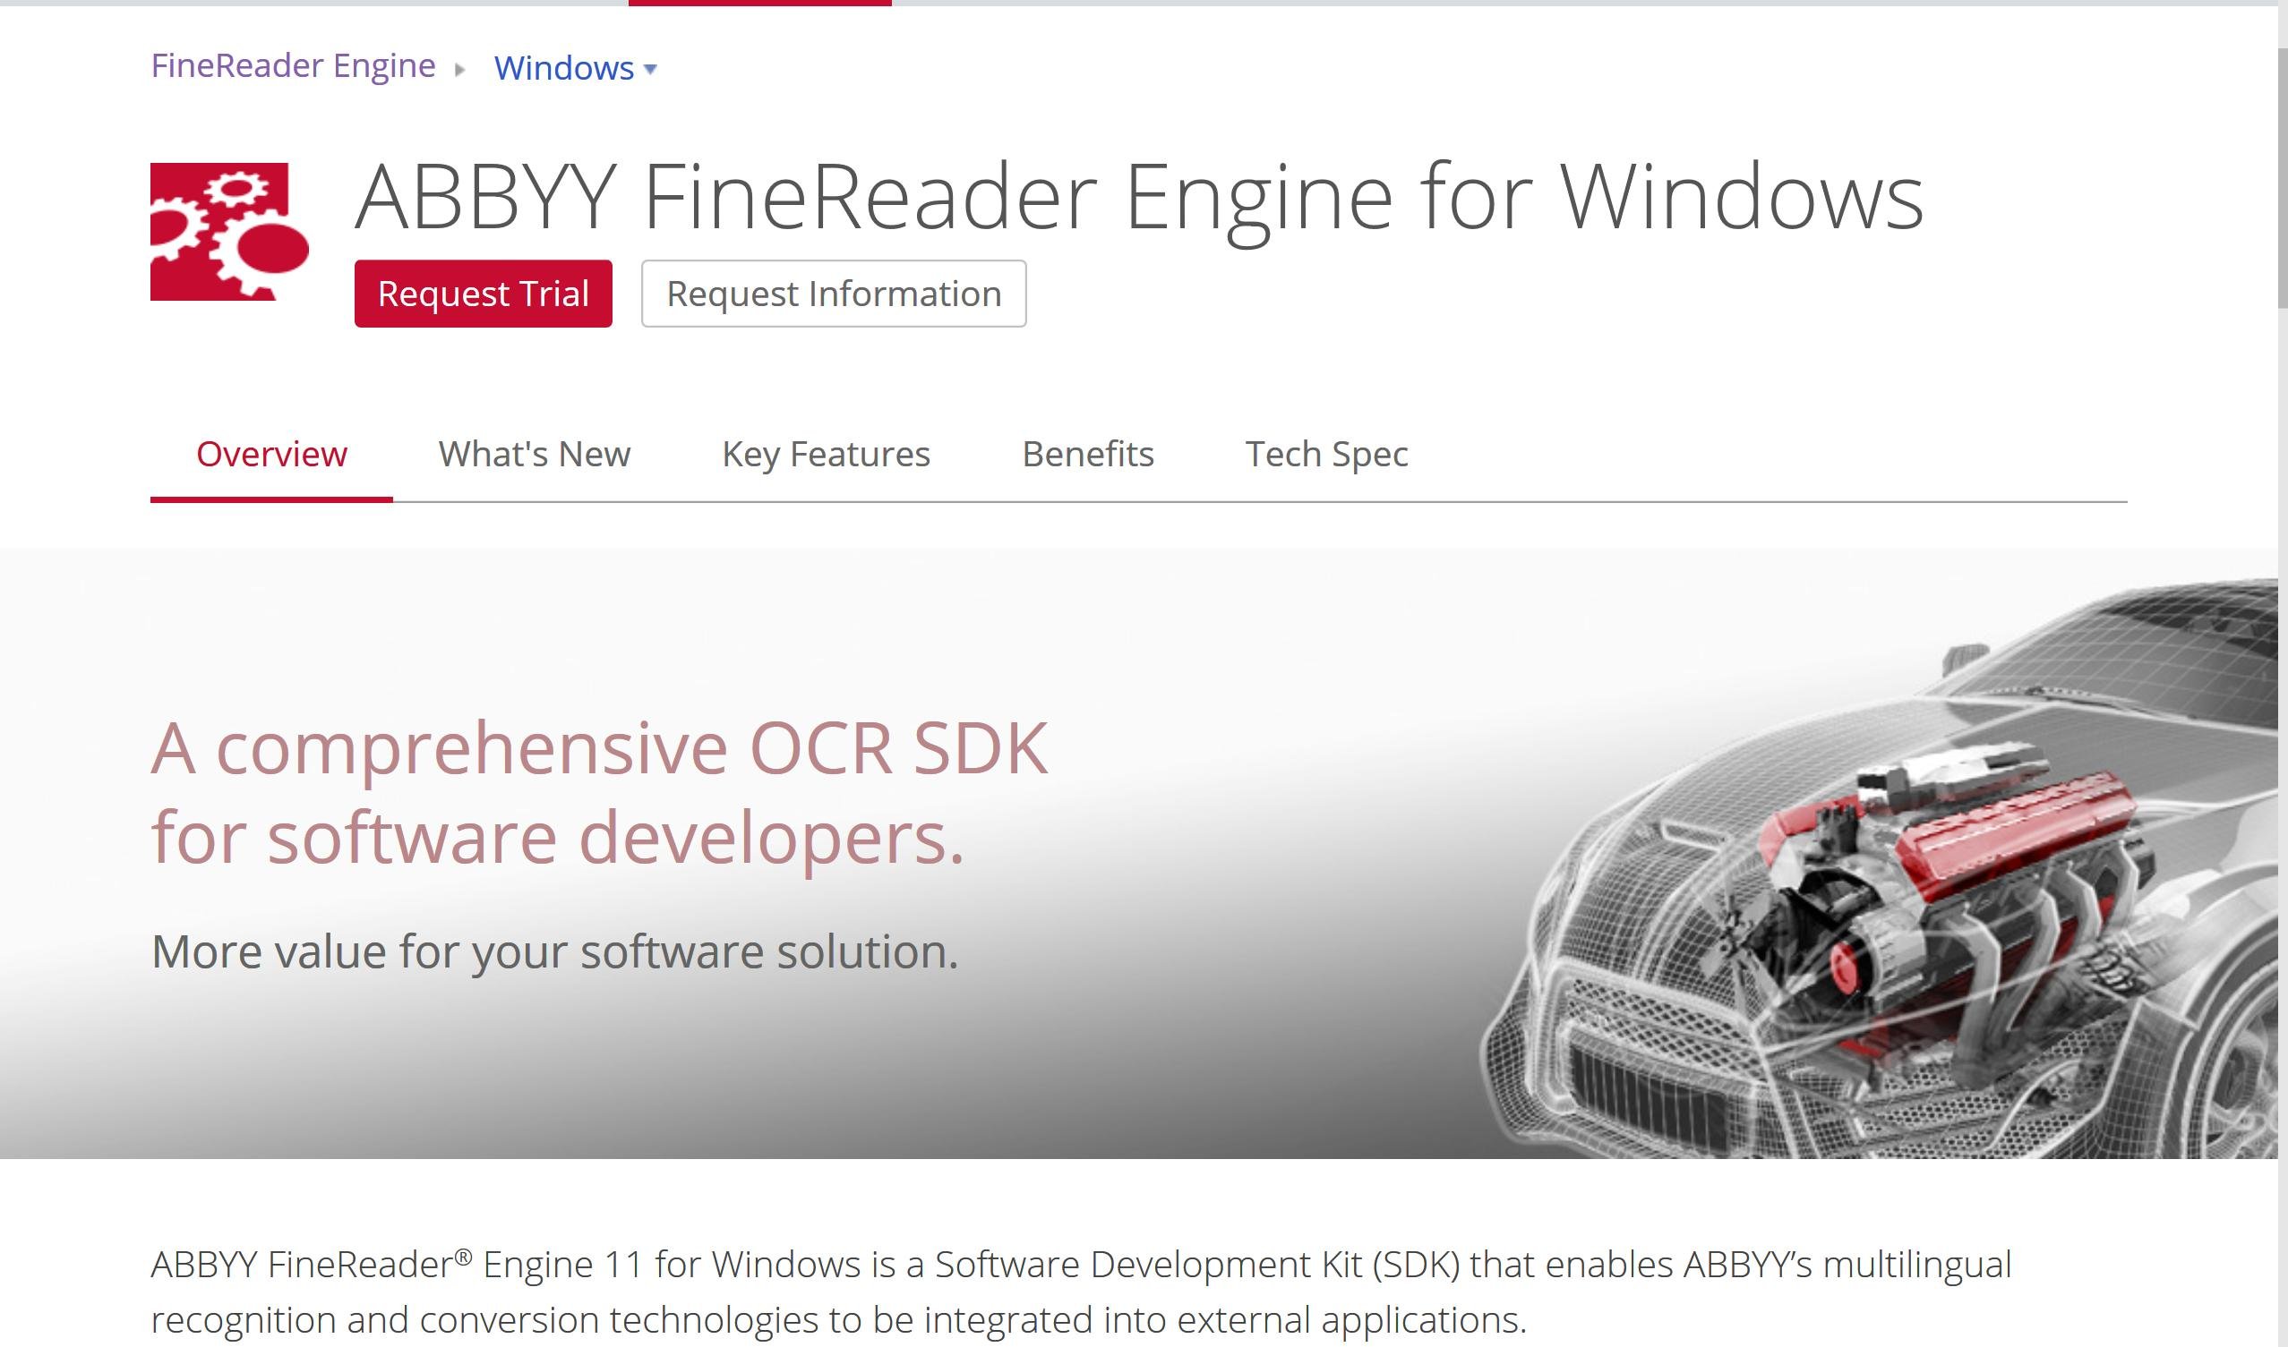Screen dimensions: 2288x1347
Task: Navigate to the Benefits section tab
Action: coord(1090,454)
